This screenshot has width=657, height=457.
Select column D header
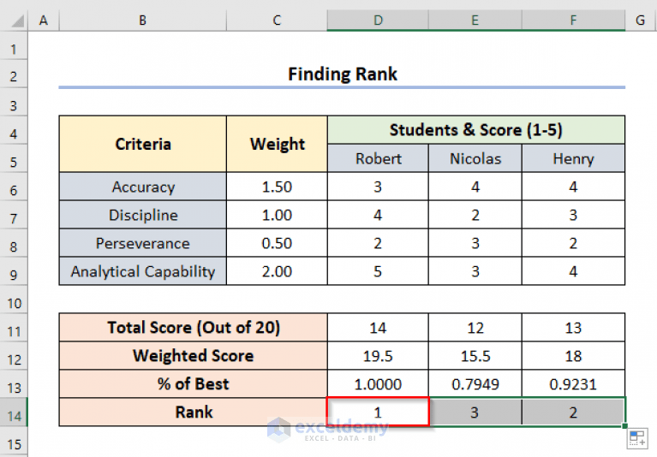378,20
